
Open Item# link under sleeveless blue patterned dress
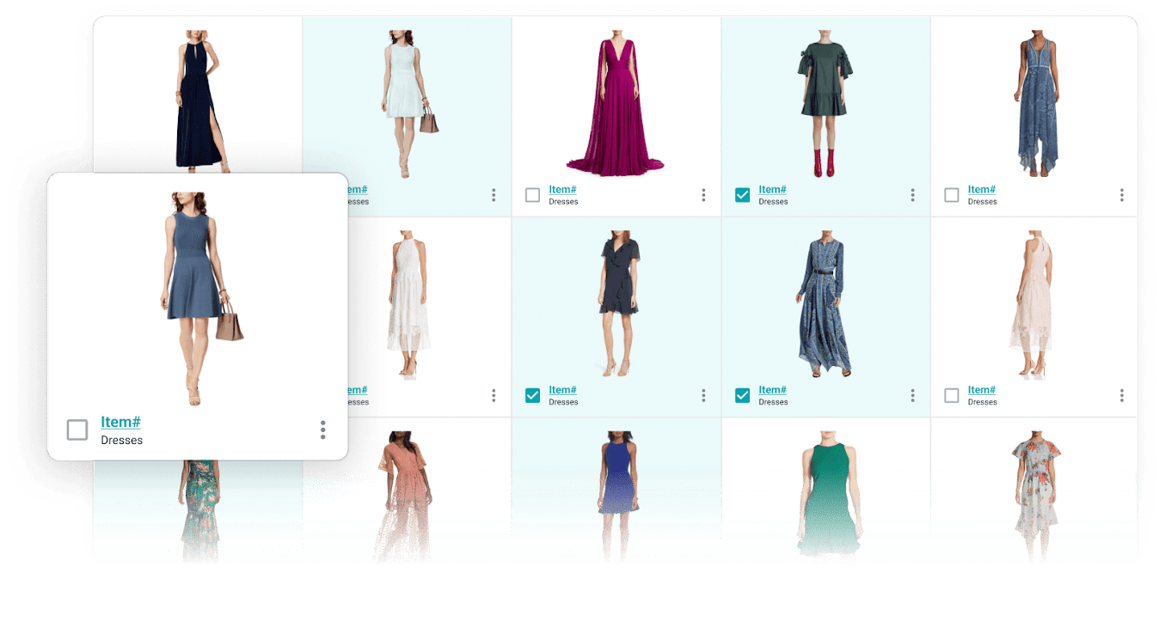point(981,190)
